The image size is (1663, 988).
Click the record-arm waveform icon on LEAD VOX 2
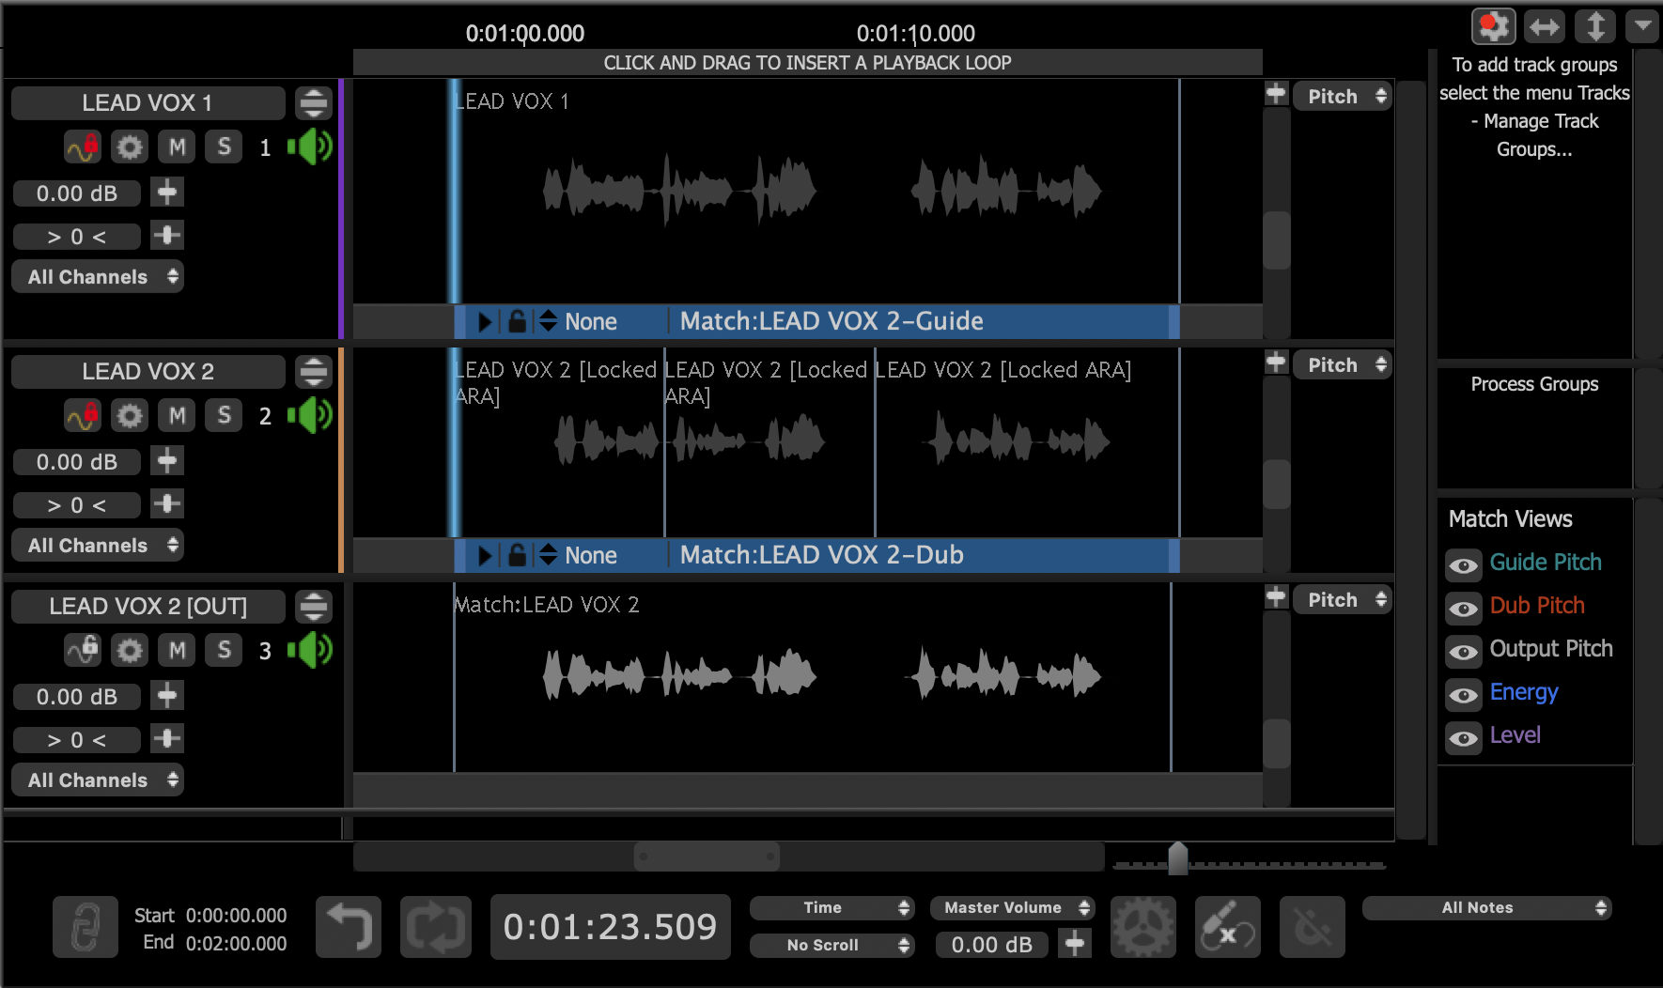tap(83, 415)
